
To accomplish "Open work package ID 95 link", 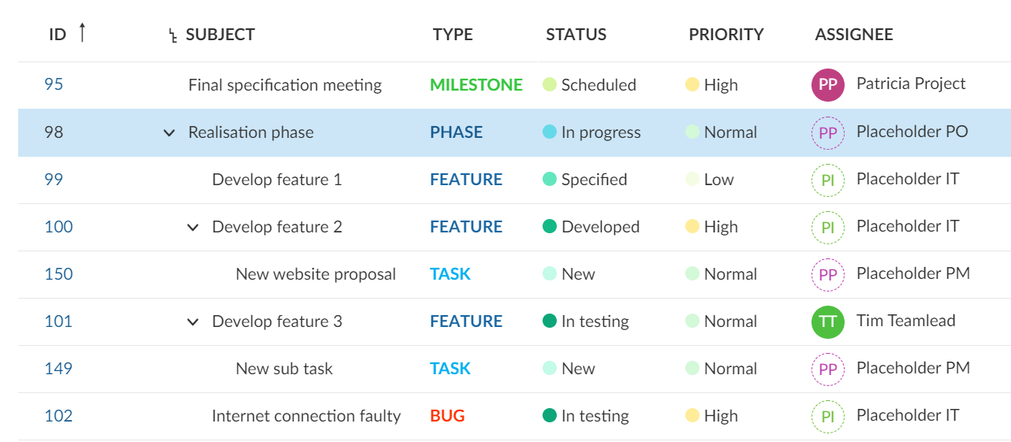I will (x=54, y=84).
